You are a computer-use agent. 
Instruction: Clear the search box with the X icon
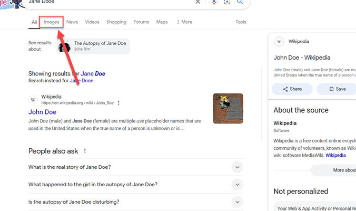(198, 2)
